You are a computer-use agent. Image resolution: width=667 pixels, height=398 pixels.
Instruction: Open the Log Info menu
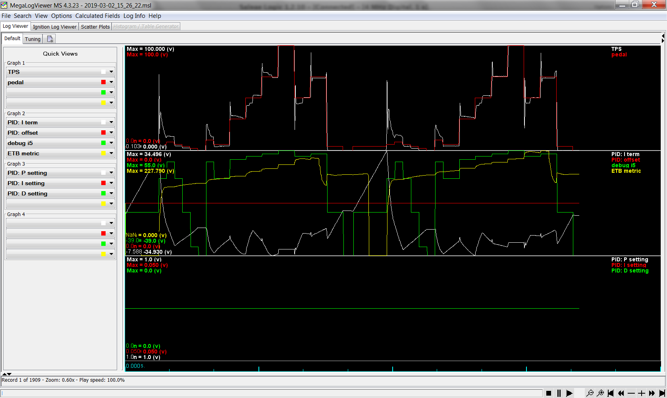pyautogui.click(x=134, y=16)
